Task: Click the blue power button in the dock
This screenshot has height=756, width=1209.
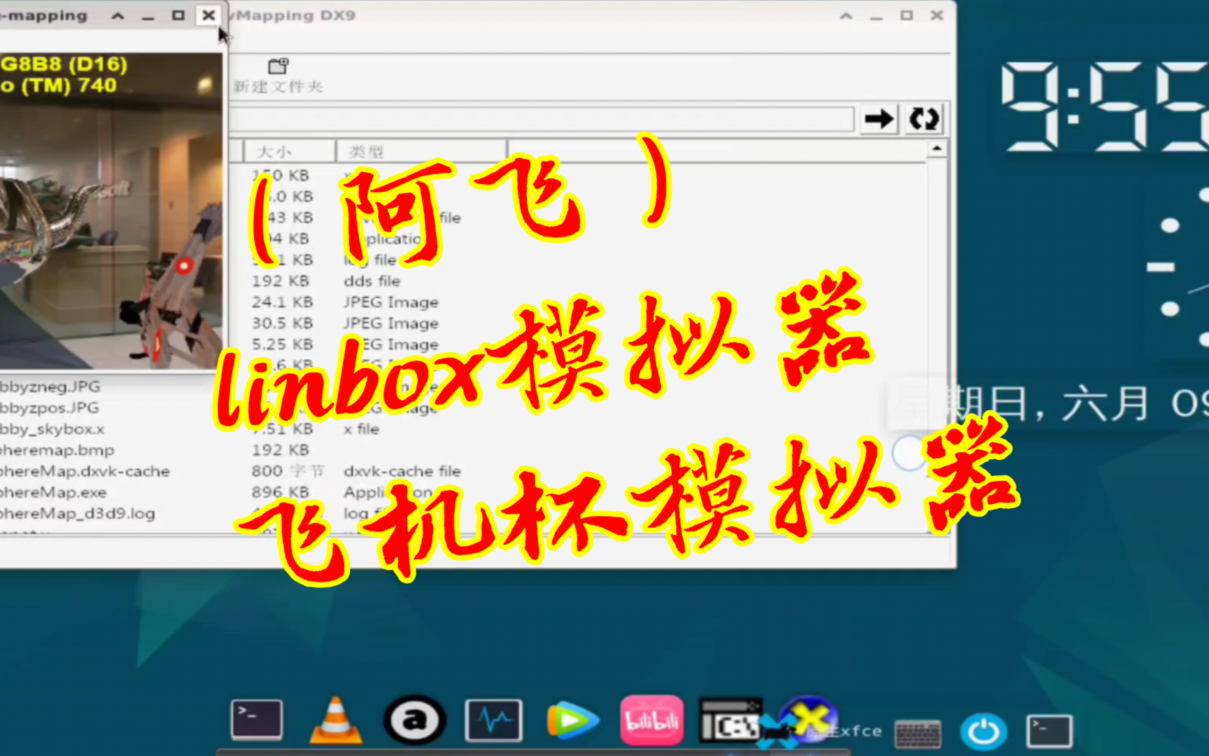Action: (x=984, y=732)
